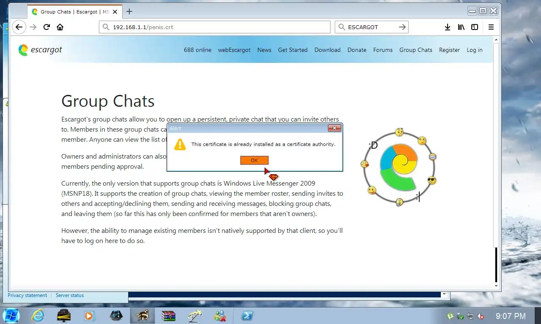Close the Alert dialog with X
Image resolution: width=541 pixels, height=324 pixels.
pos(334,128)
